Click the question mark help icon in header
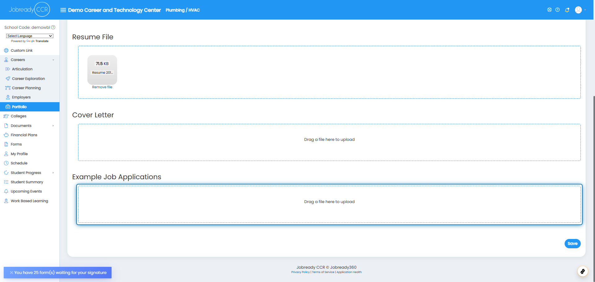The height and width of the screenshot is (282, 595). (x=558, y=10)
